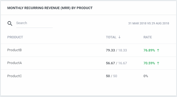177x97 pixels.
Task: Sort by the RATE column header
Action: pyautogui.click(x=148, y=37)
